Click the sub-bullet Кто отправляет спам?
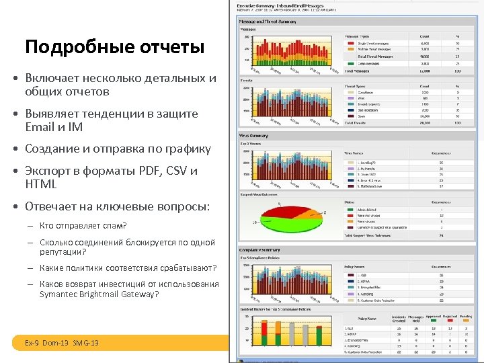The height and width of the screenshot is (363, 484). (x=83, y=226)
